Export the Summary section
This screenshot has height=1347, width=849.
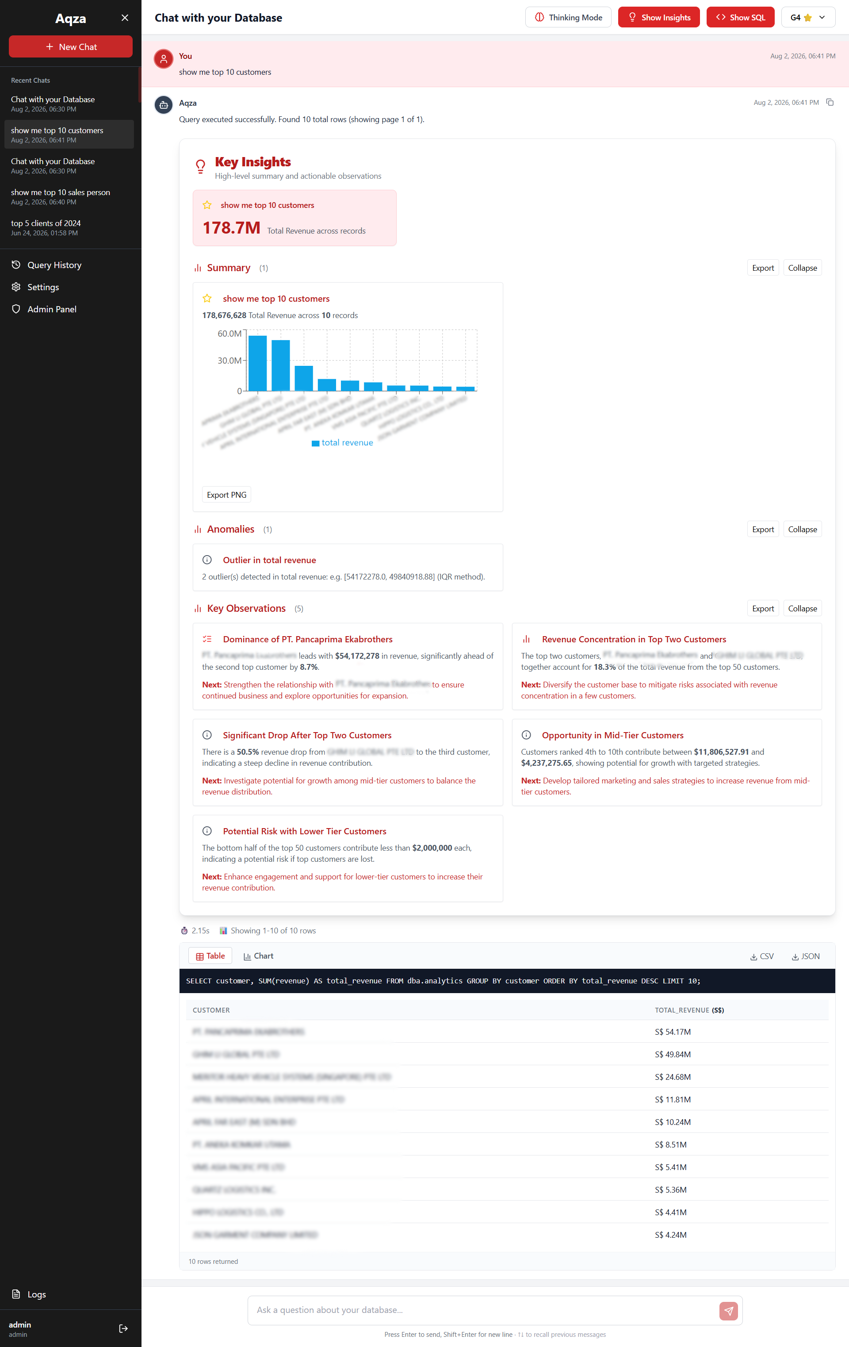pos(763,268)
